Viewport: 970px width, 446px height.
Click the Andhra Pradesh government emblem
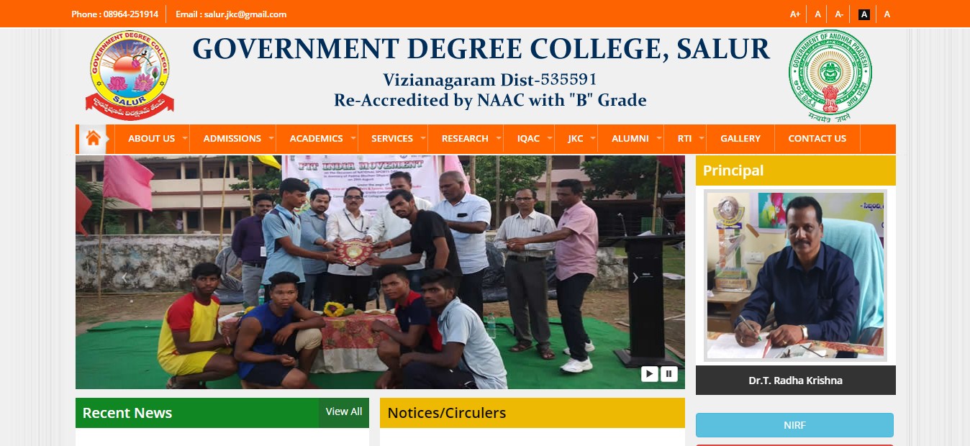[x=830, y=76]
